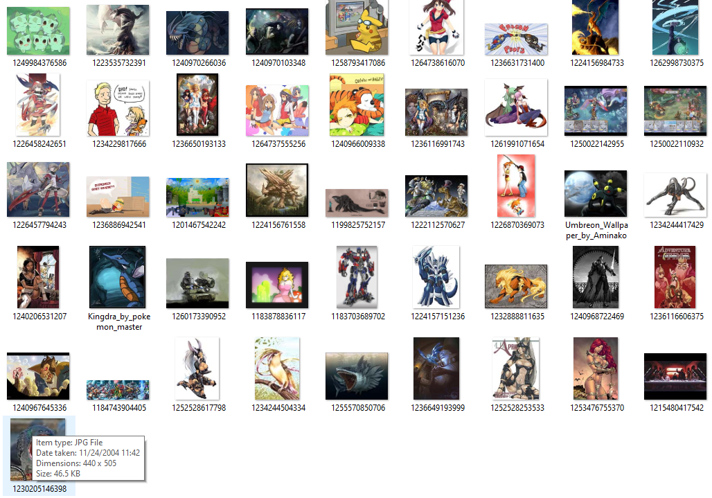Select the Pikachu thumbnail labeled 1258793417086

[357, 27]
